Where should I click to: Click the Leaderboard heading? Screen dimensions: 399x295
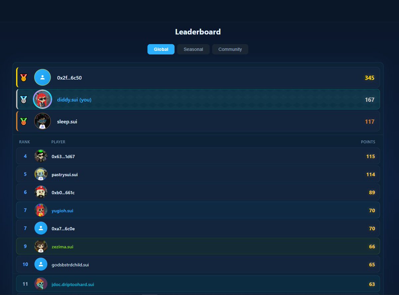(x=198, y=32)
